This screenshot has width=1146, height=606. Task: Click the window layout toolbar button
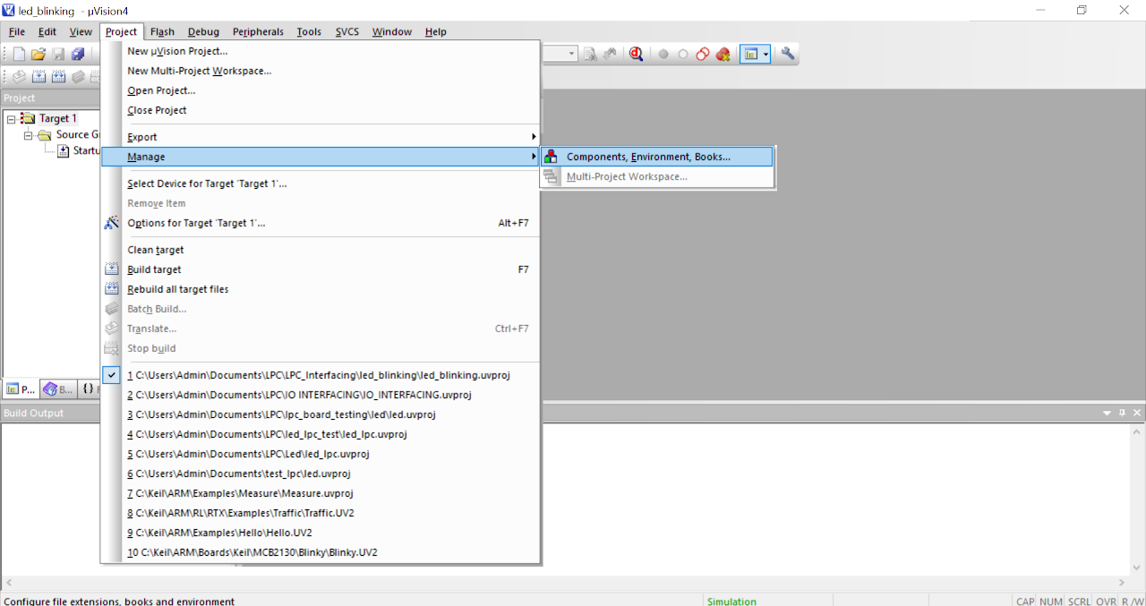tap(750, 55)
